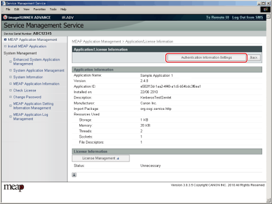Click the back-to-top arrow icon
This screenshot has height=204, width=272.
coord(74,175)
